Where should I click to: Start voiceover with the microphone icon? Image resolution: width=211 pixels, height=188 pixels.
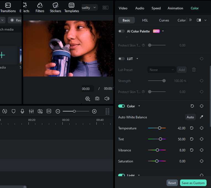tap(22, 111)
